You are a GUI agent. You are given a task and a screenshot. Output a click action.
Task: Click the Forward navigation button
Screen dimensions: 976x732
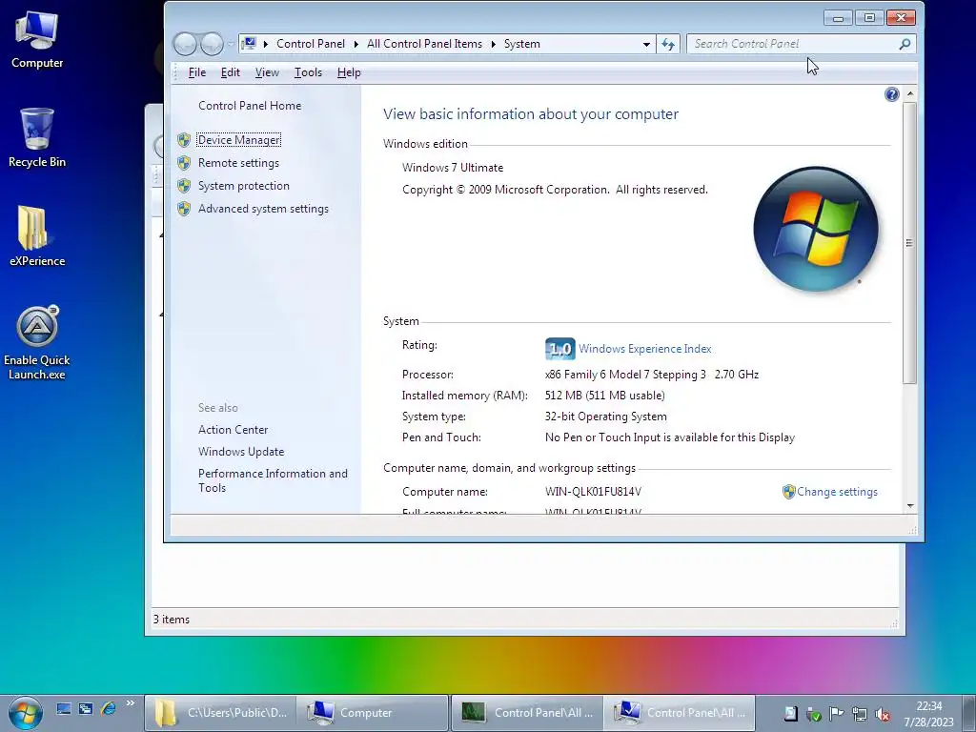tap(212, 44)
